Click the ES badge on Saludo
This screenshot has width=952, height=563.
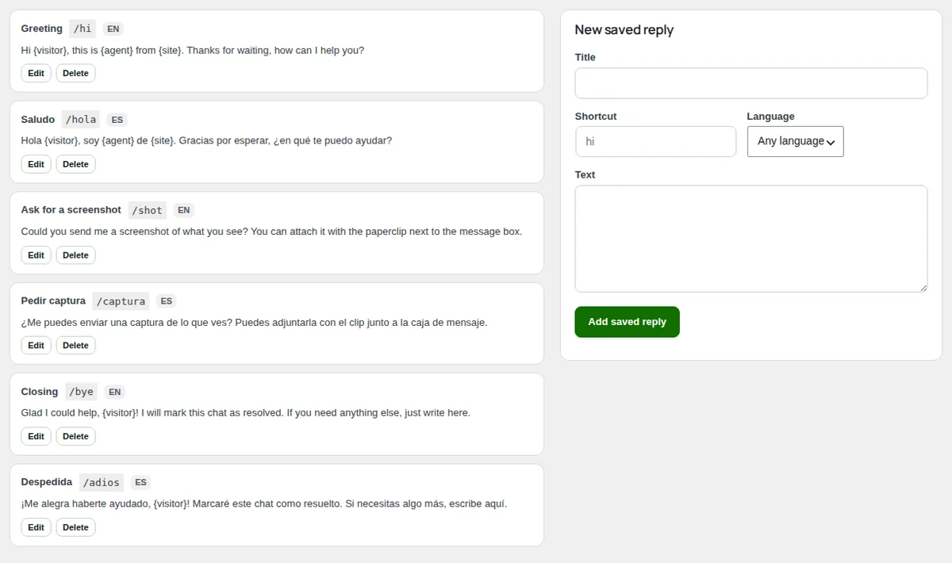(117, 120)
